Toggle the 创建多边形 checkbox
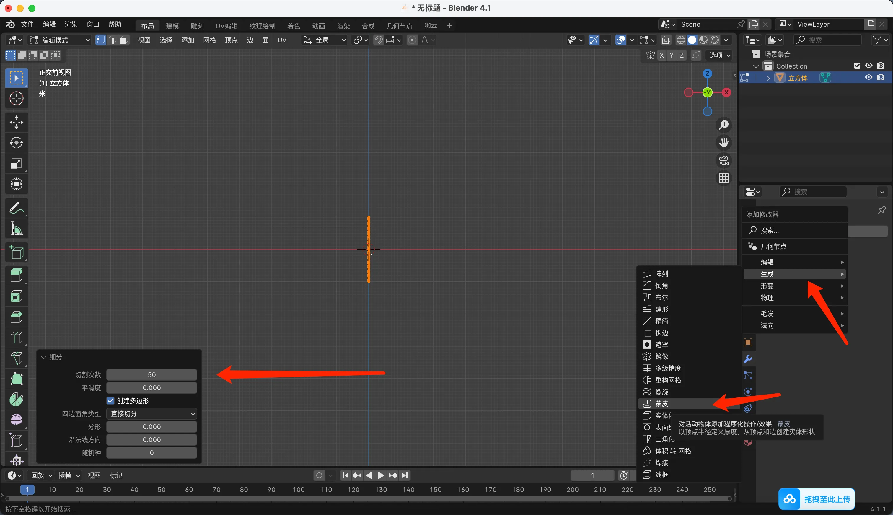The width and height of the screenshot is (893, 515). coord(110,400)
